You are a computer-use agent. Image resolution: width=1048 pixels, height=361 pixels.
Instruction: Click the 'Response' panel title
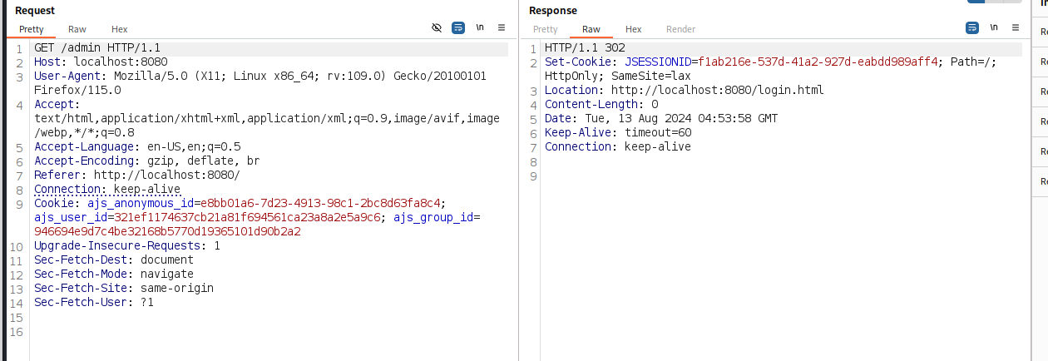click(553, 10)
